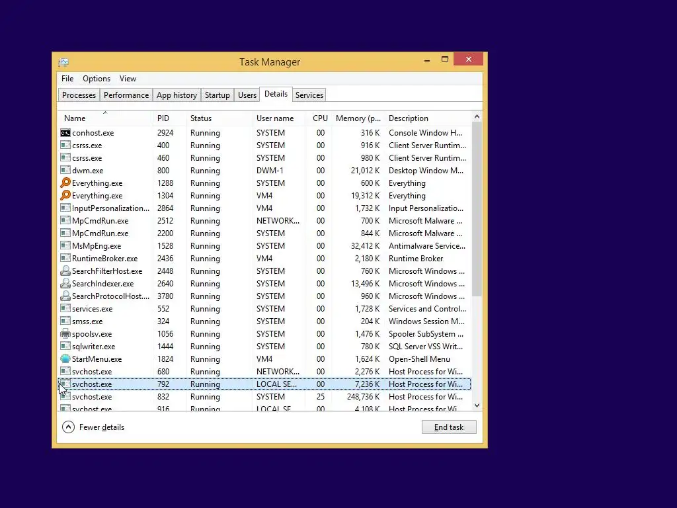The width and height of the screenshot is (677, 508).
Task: Click the vertical scrollbar thumb
Action: (477, 209)
